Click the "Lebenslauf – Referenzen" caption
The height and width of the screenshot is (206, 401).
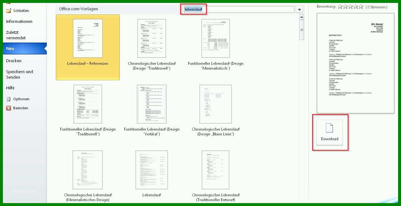(x=88, y=64)
